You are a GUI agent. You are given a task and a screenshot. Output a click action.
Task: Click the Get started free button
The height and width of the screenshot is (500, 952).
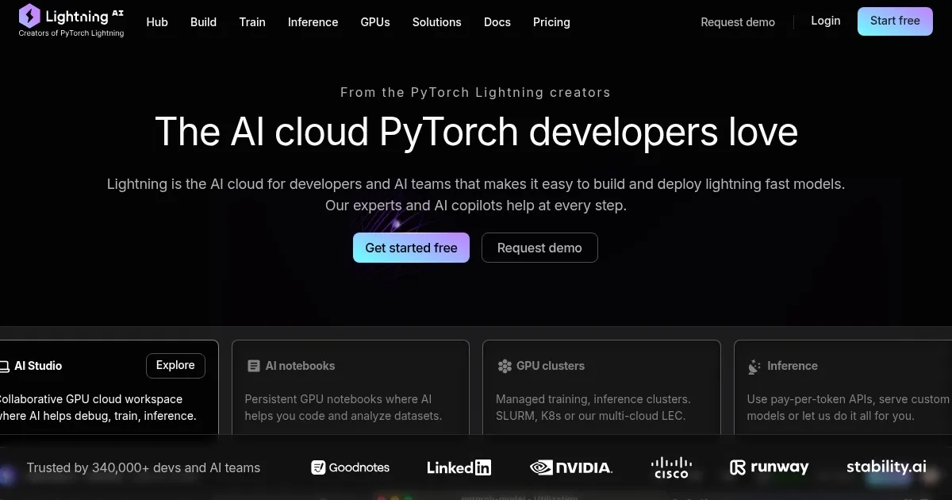[411, 248]
